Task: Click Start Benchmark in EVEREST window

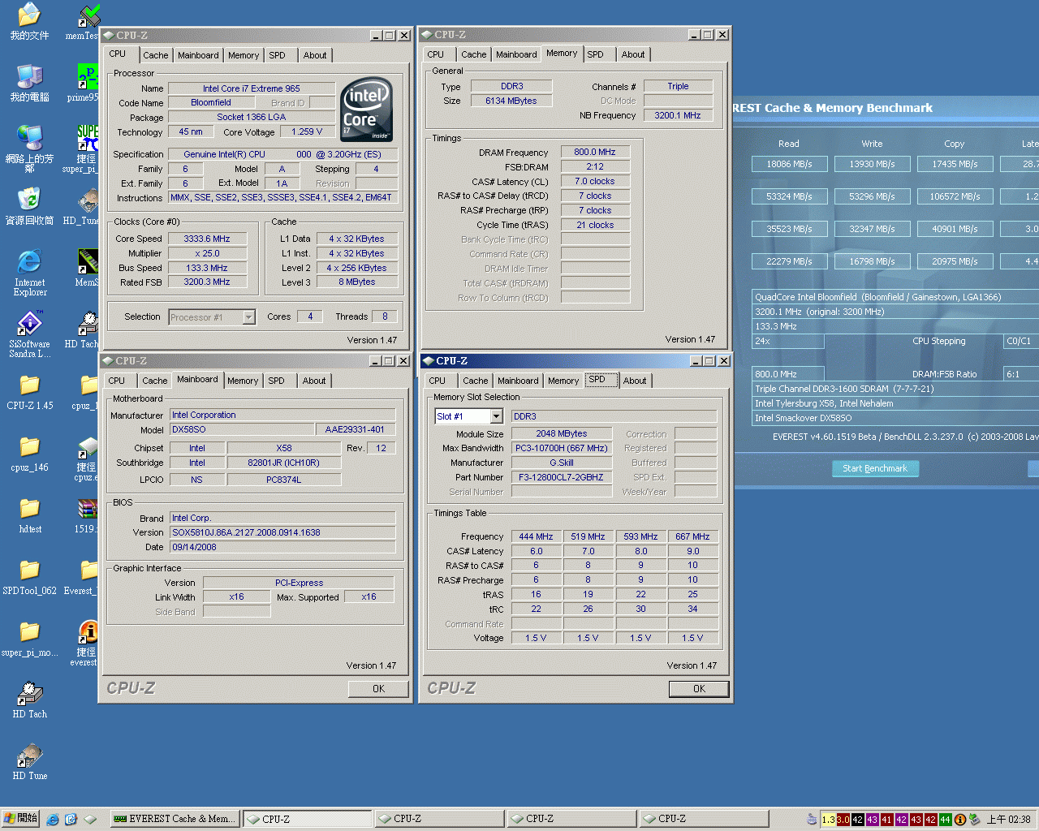Action: point(875,468)
